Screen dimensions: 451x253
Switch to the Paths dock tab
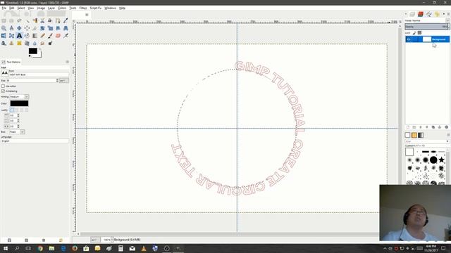(429, 14)
